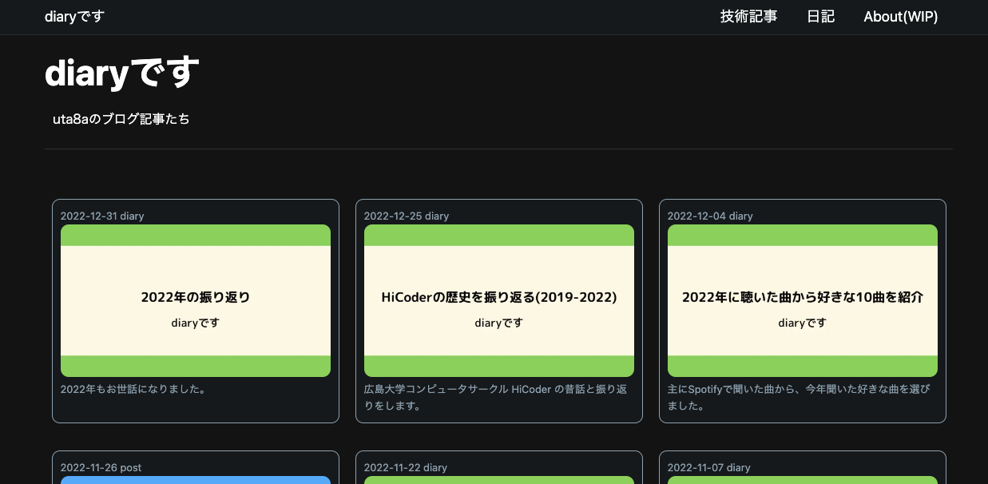Click the HiCoder card description about 広島大学コンピュータサークル
988x484 pixels.
pyautogui.click(x=494, y=397)
